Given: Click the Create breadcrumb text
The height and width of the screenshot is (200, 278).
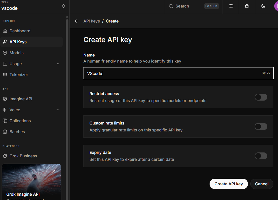Looking at the screenshot, I should (112, 21).
